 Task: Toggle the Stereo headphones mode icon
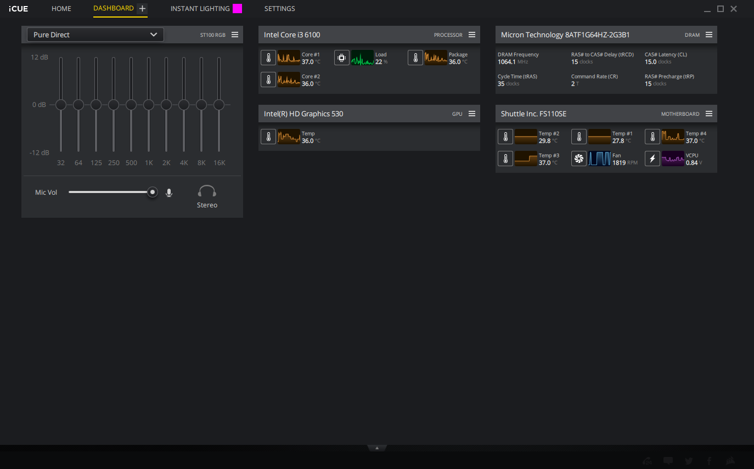tap(207, 191)
